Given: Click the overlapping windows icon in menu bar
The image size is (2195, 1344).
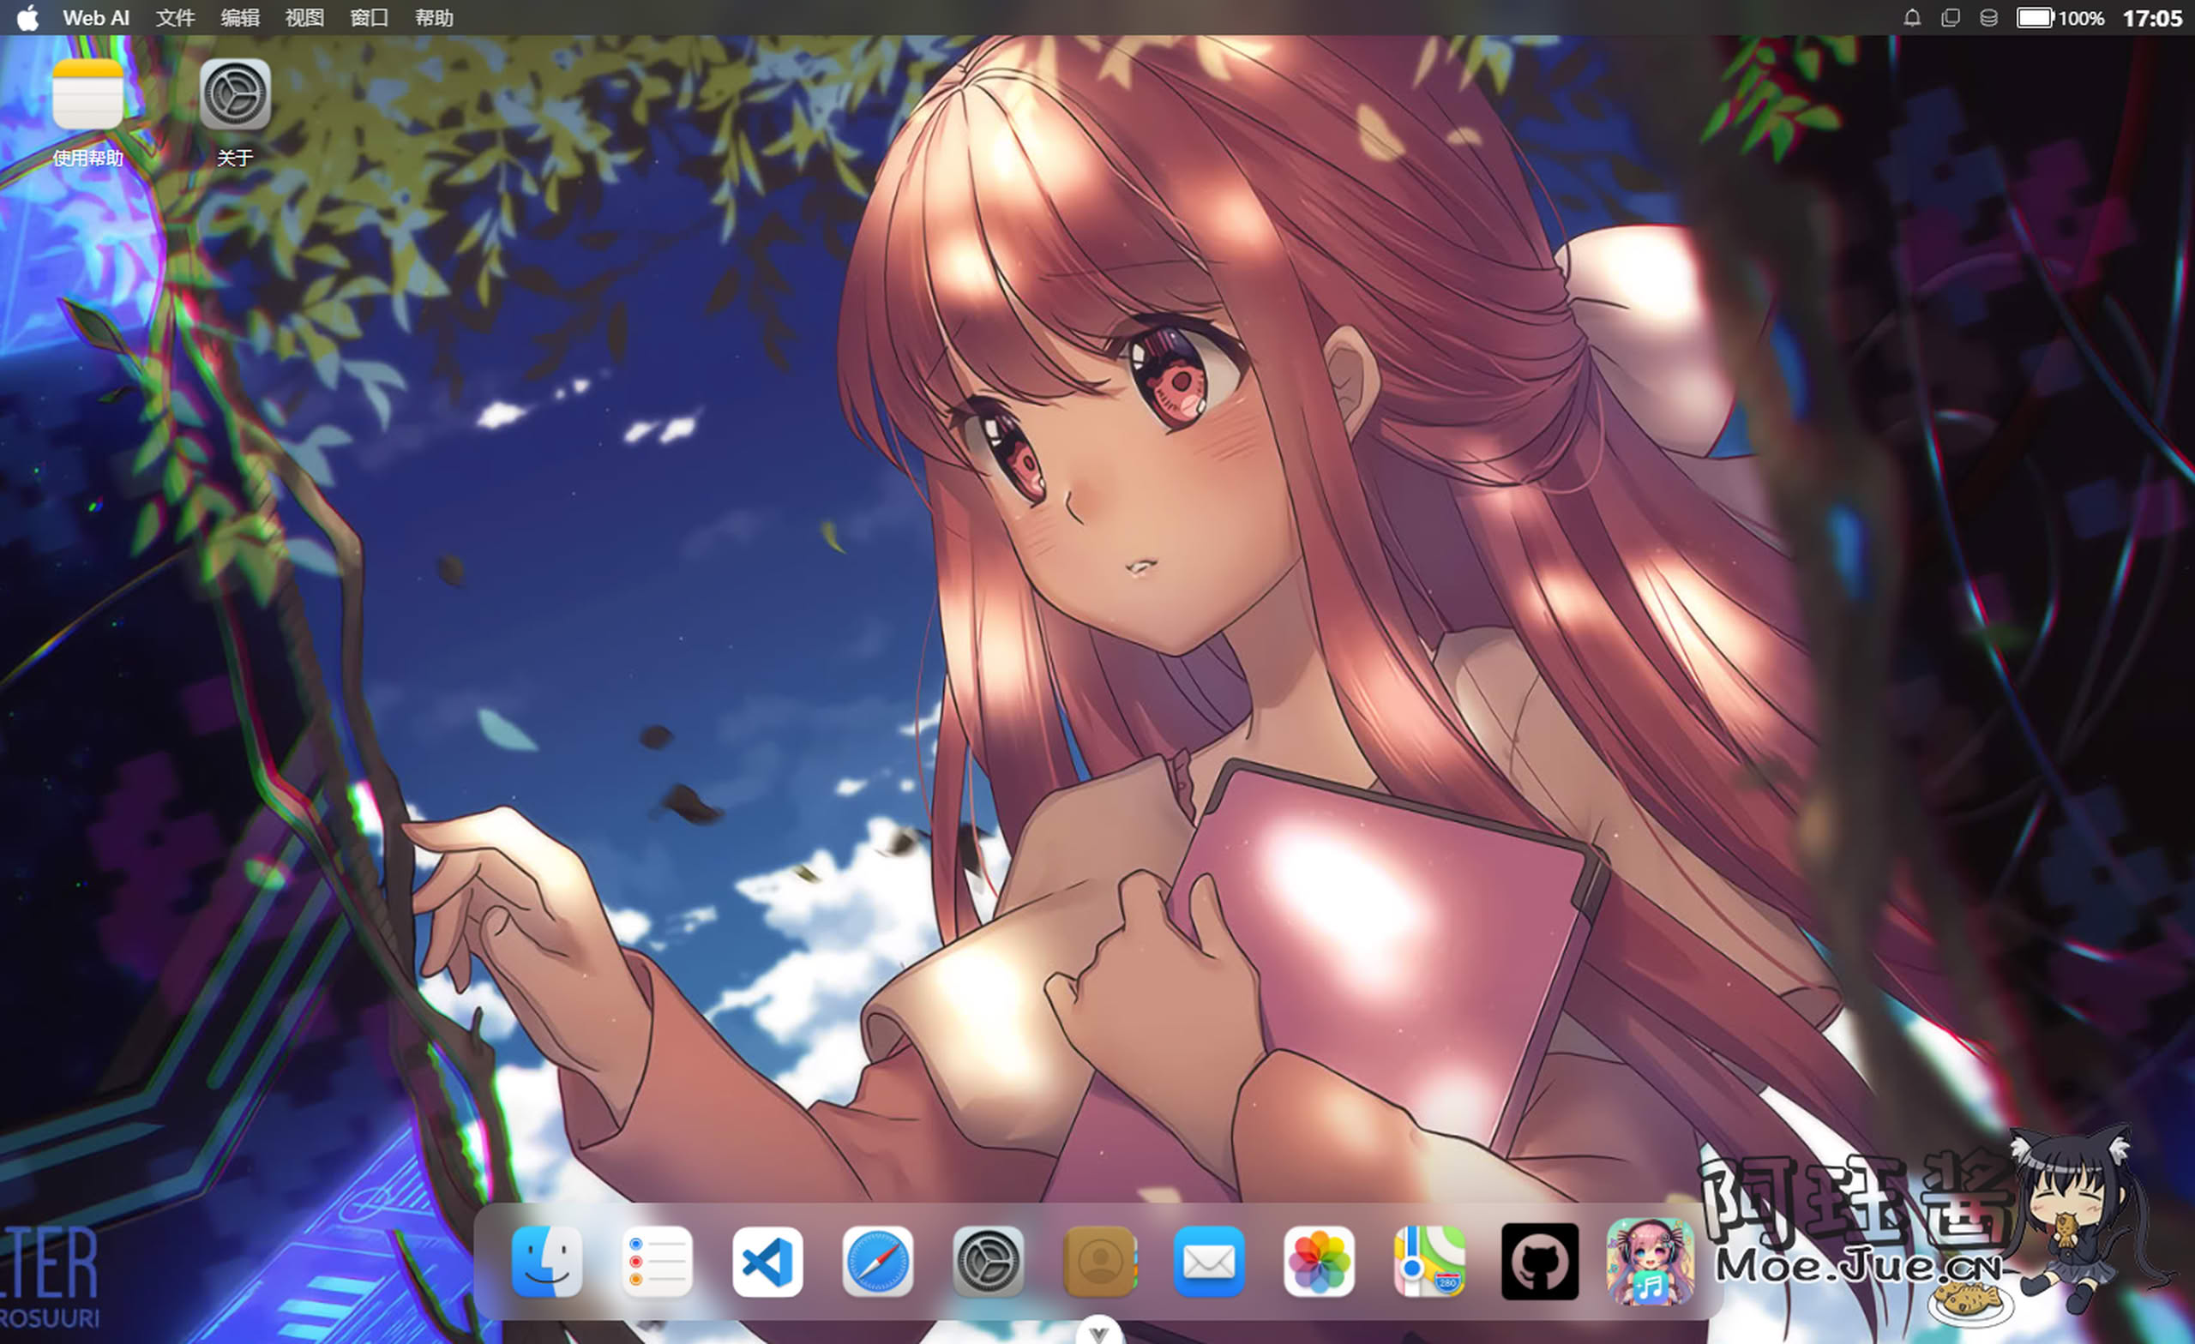Looking at the screenshot, I should pos(1950,18).
